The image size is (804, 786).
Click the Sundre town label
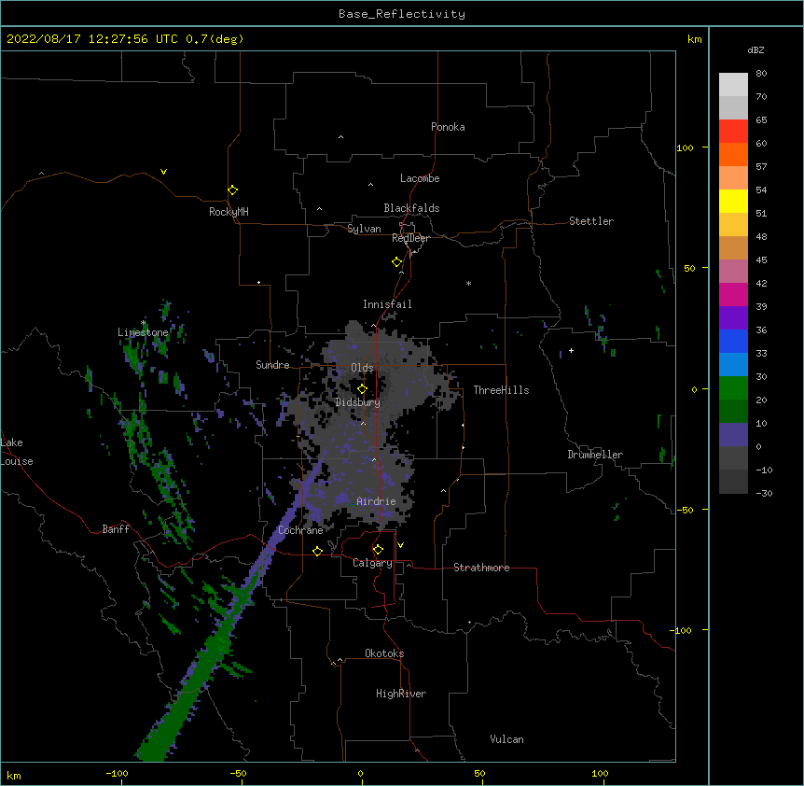point(272,365)
